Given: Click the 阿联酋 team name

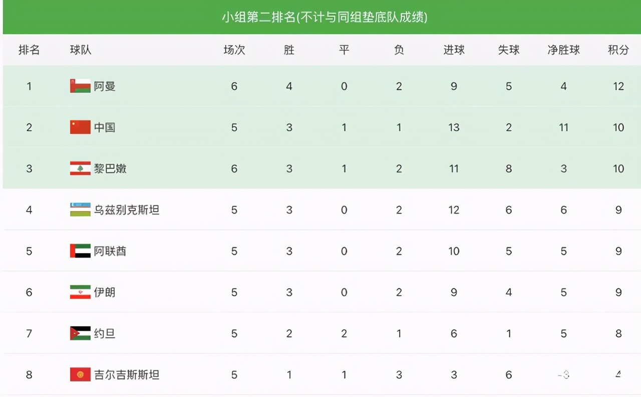Looking at the screenshot, I should tap(110, 251).
